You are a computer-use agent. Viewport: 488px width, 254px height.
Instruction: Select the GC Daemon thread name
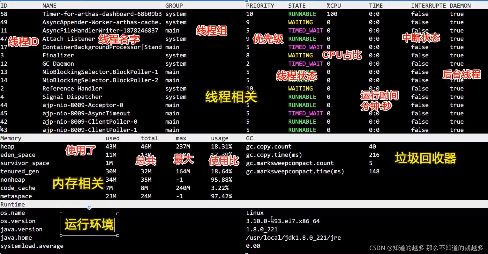click(x=58, y=64)
